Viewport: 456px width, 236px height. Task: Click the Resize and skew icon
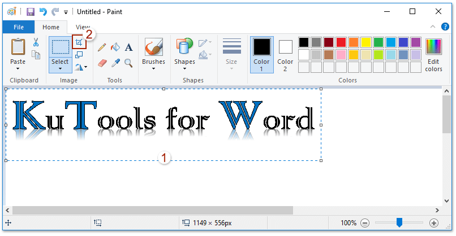tap(79, 55)
